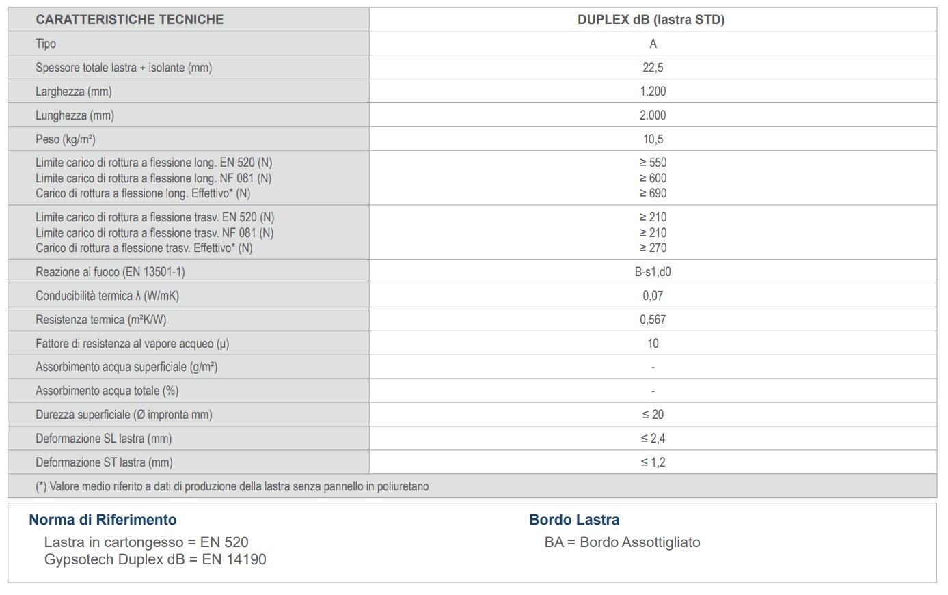Click the CARATTERISTICHE TECNICHE column header
948x595 pixels.
click(130, 20)
